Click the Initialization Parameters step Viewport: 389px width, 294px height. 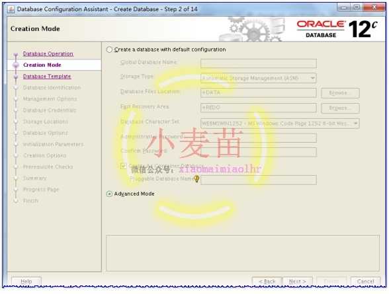point(53,144)
